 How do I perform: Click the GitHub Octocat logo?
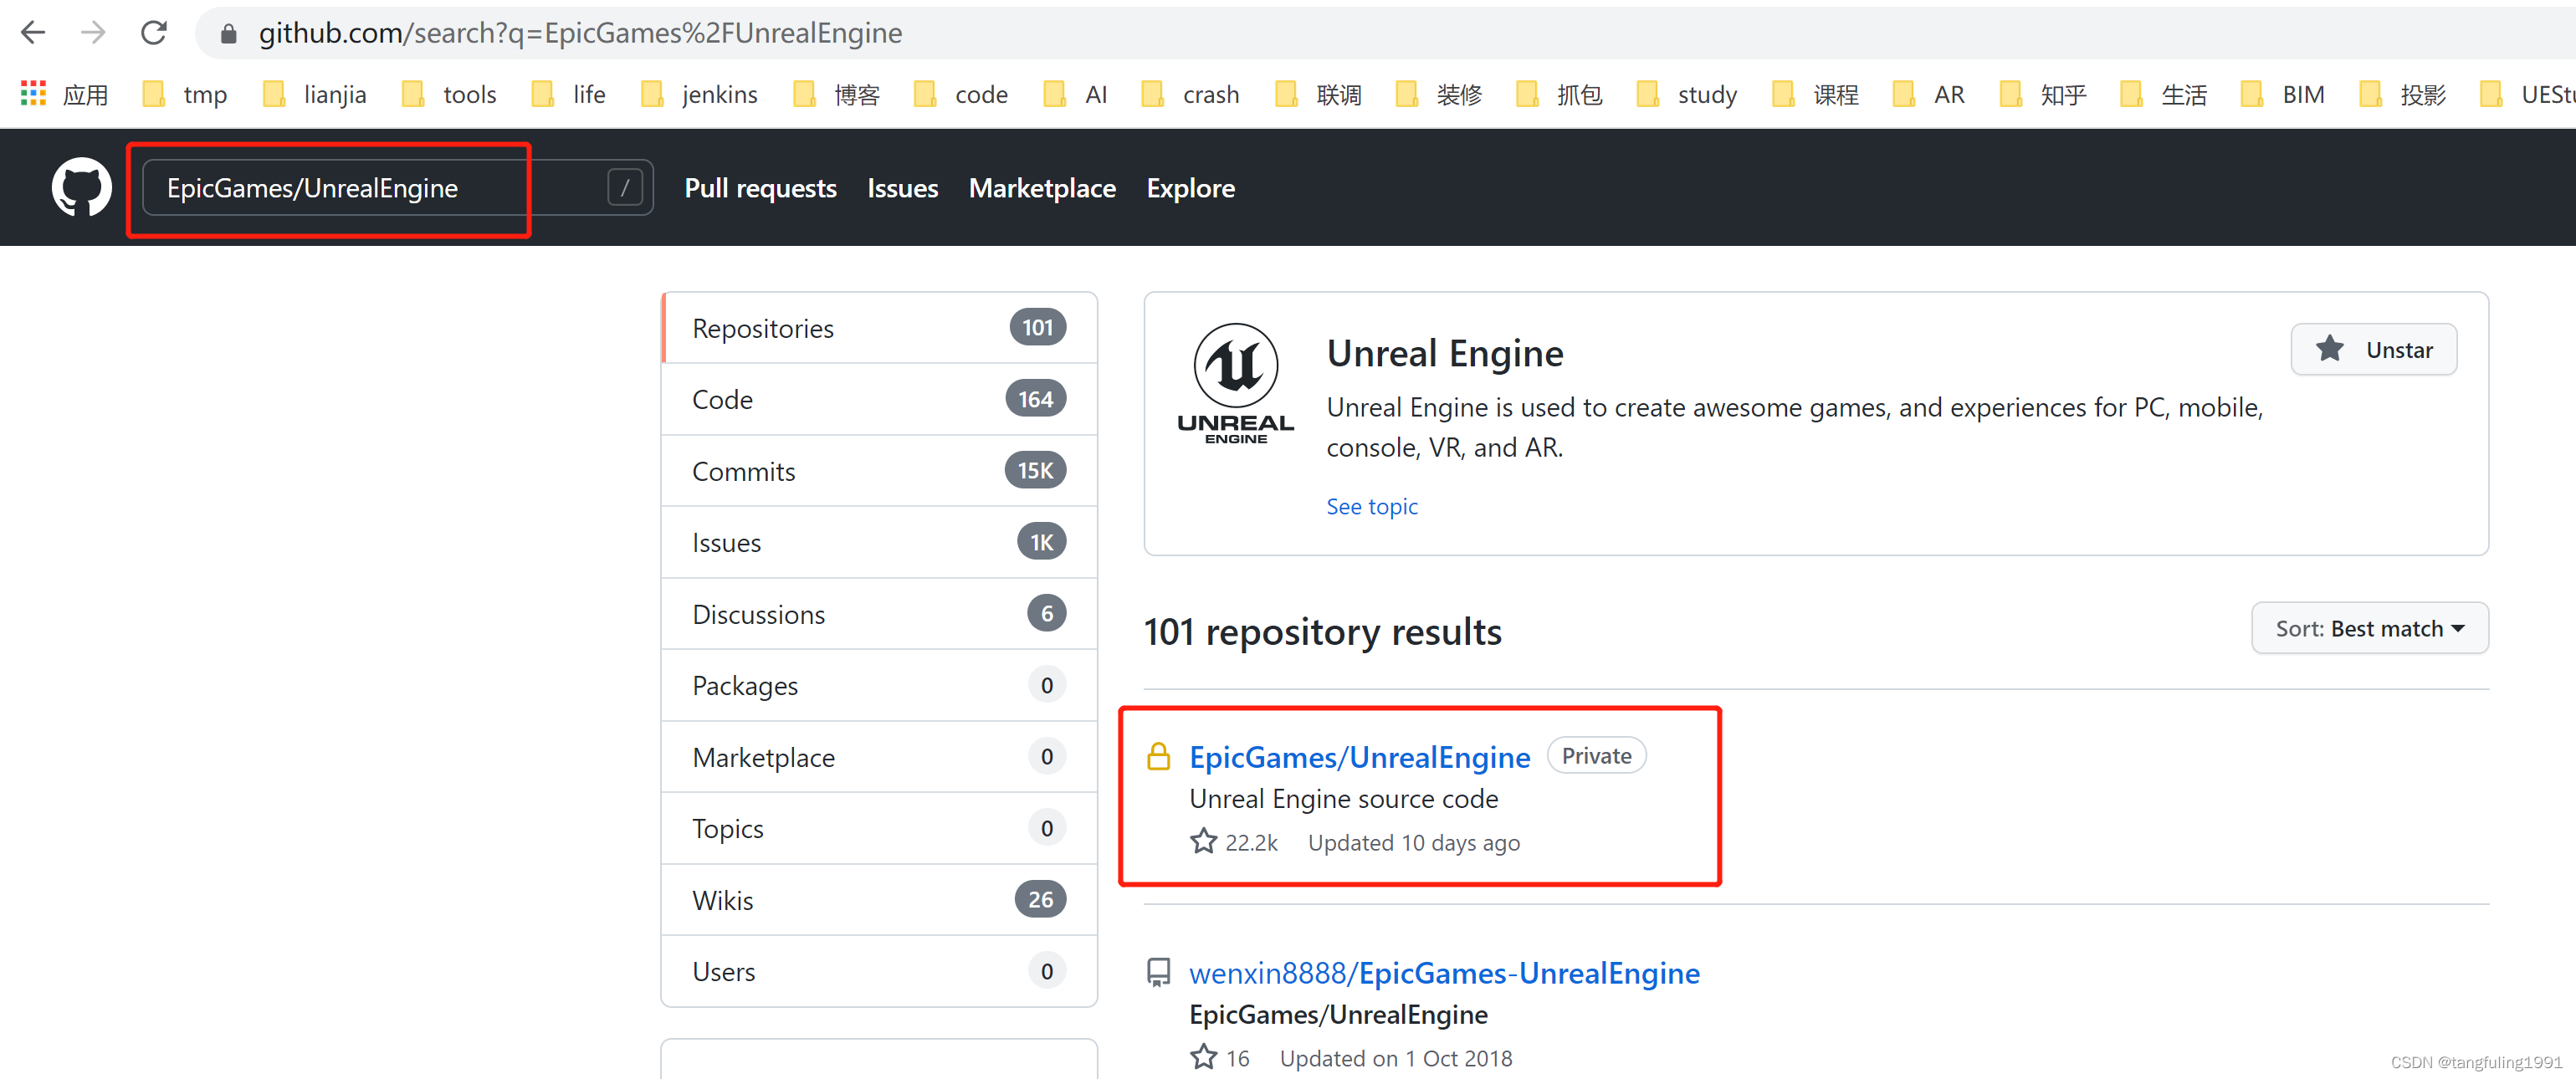(81, 187)
